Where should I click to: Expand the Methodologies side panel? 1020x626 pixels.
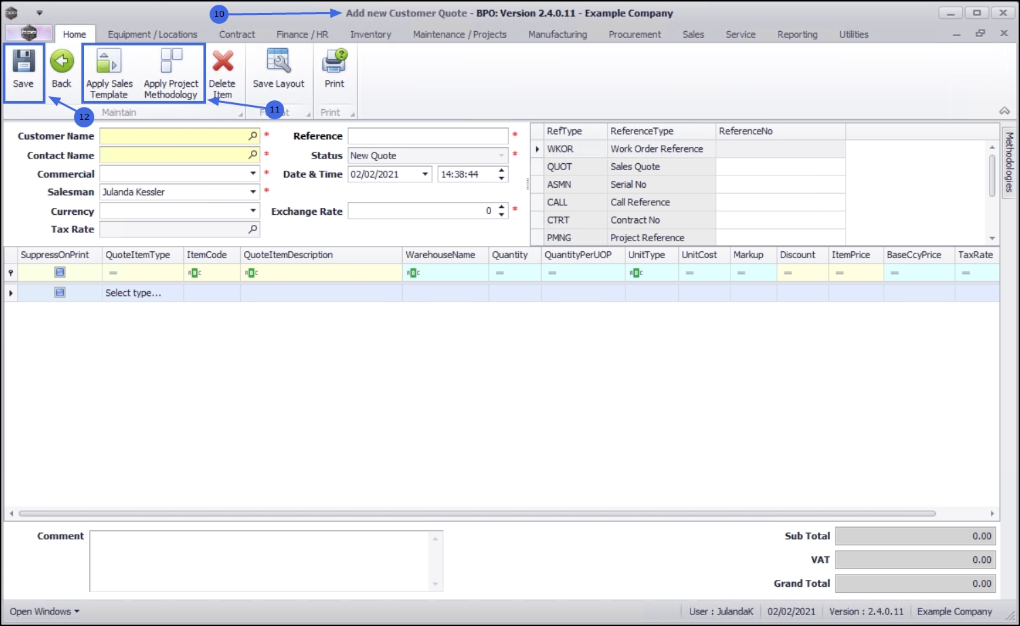click(x=1009, y=161)
